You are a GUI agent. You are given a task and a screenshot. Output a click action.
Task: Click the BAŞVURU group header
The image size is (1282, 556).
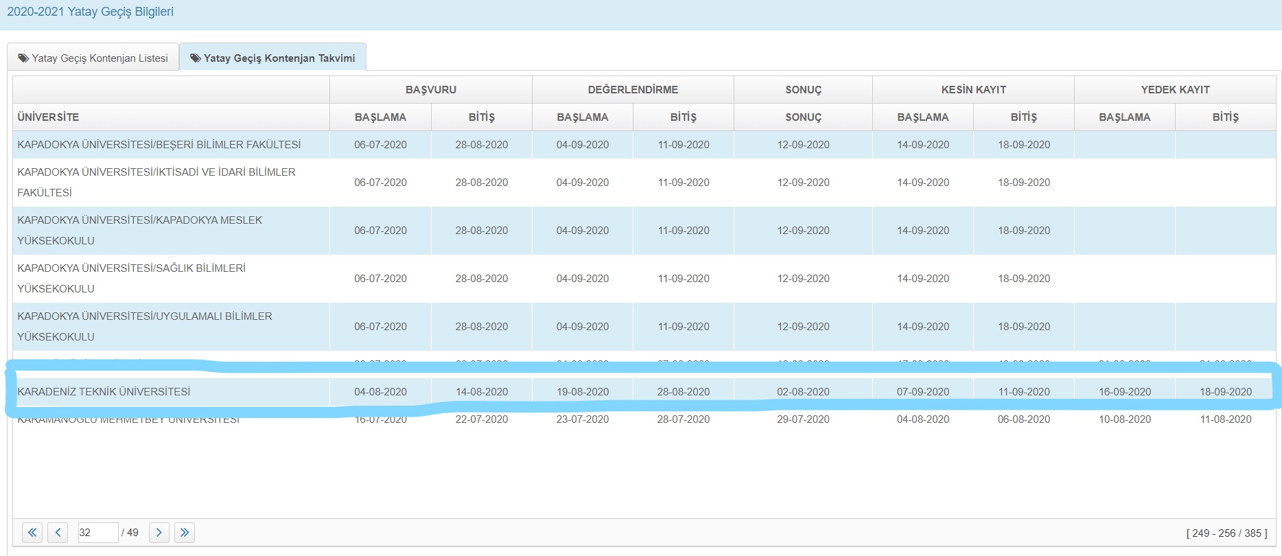pyautogui.click(x=431, y=89)
